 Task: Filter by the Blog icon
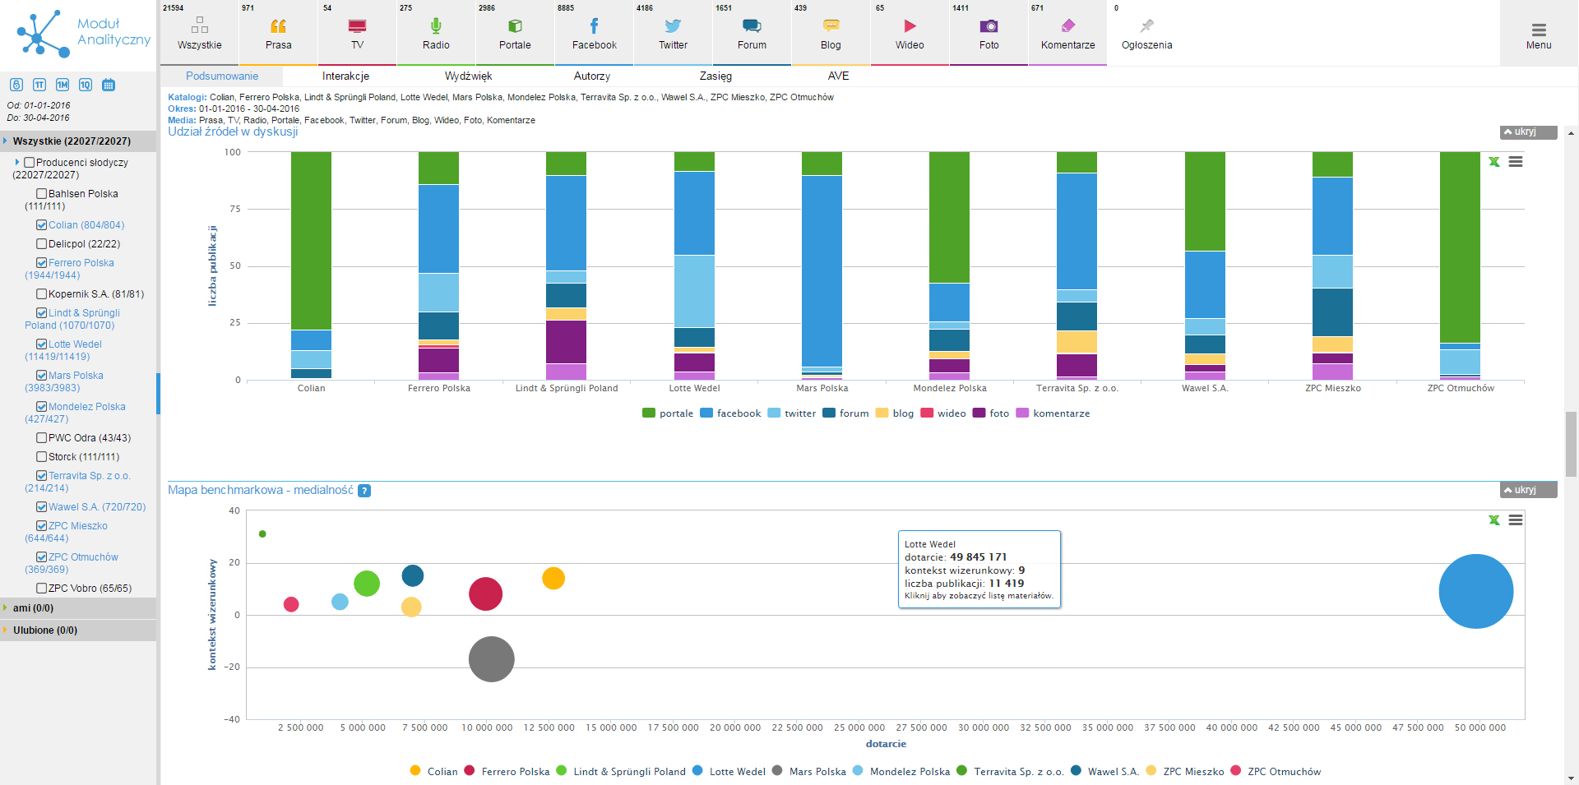tap(831, 26)
